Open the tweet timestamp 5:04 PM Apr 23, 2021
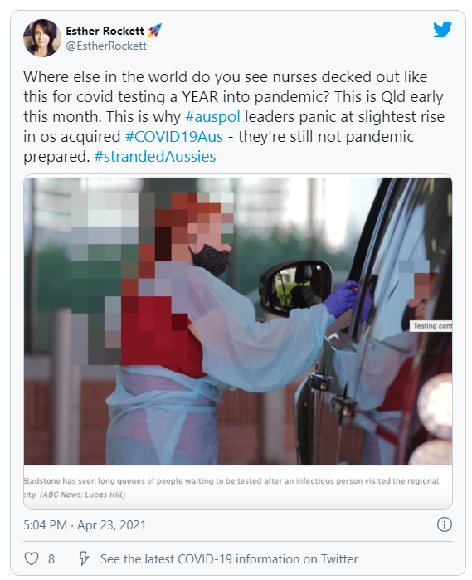Viewport: 472px width, 580px height. [x=85, y=525]
